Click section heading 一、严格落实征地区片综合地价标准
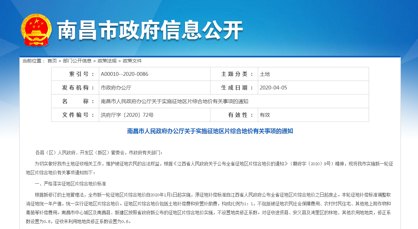 pos(70,184)
